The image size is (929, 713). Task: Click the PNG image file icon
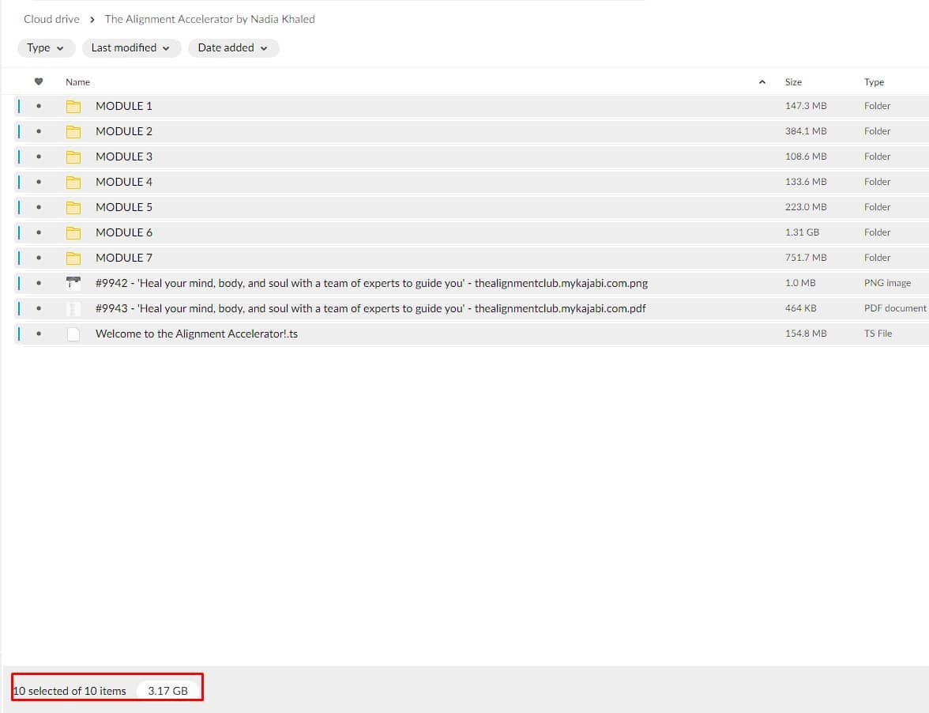tap(73, 283)
